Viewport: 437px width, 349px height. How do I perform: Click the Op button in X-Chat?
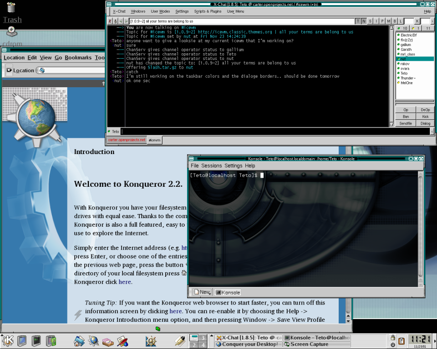click(406, 110)
